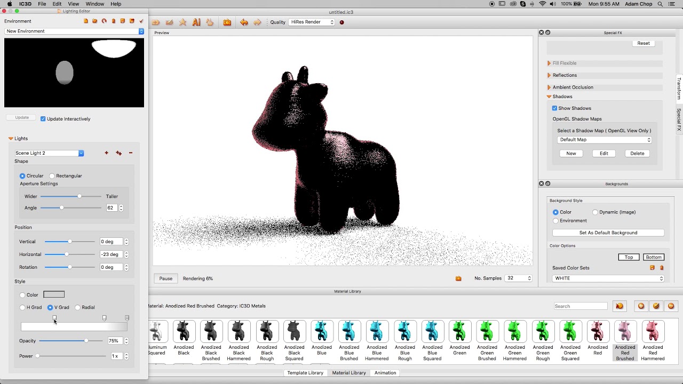Click the edit material checkmark icon

pyautogui.click(x=656, y=306)
